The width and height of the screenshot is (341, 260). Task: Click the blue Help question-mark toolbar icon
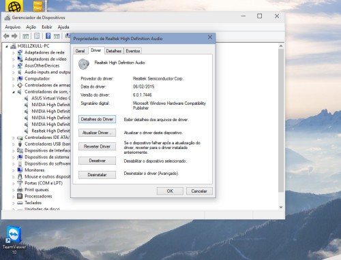(48, 36)
